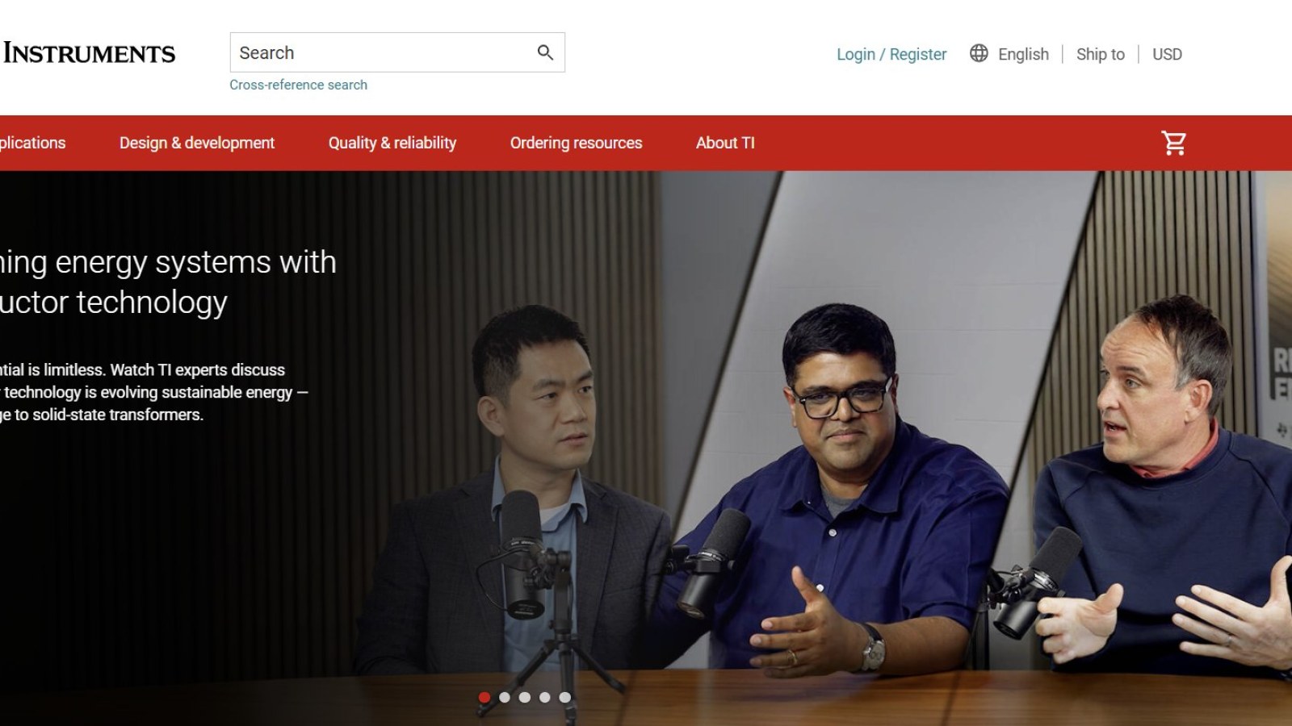1292x726 pixels.
Task: Show the fifth carousel slide dot
Action: coord(565,697)
